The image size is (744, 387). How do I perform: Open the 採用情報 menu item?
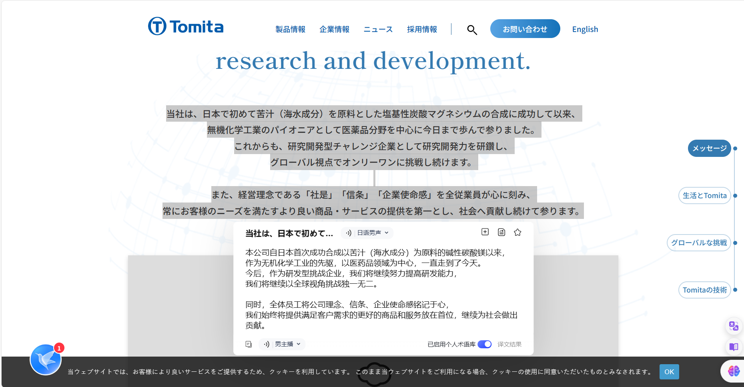point(422,29)
